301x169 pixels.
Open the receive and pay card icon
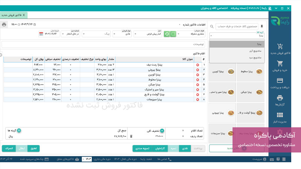tap(280, 81)
